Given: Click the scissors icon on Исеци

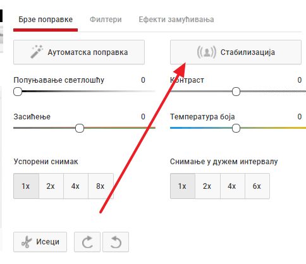Looking at the screenshot, I should (x=27, y=242).
